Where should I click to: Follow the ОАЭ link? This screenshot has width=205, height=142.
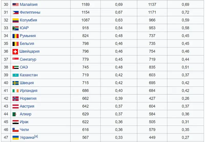pos(24,67)
